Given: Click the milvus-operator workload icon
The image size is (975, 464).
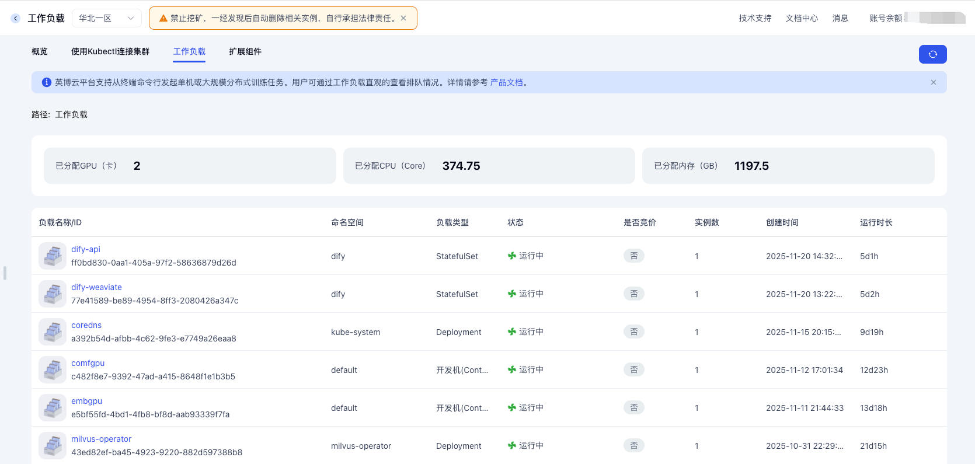Looking at the screenshot, I should click(x=53, y=445).
